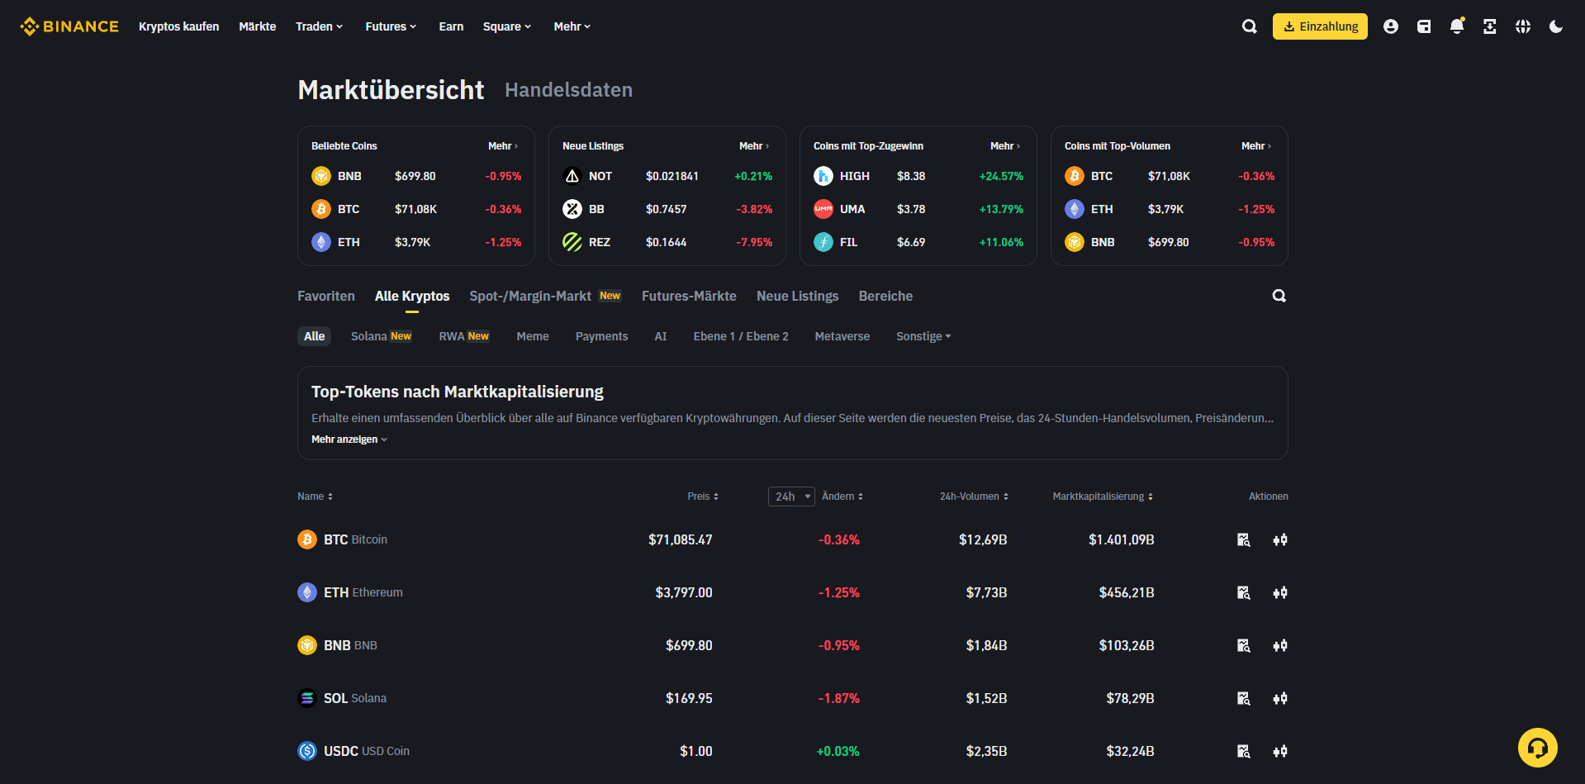1585x784 pixels.
Task: Select Ebene 1 / Ebene 2 filter
Action: [x=741, y=336]
